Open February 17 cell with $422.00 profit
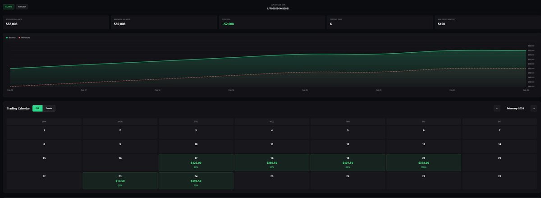This screenshot has height=198, width=541. click(x=196, y=163)
